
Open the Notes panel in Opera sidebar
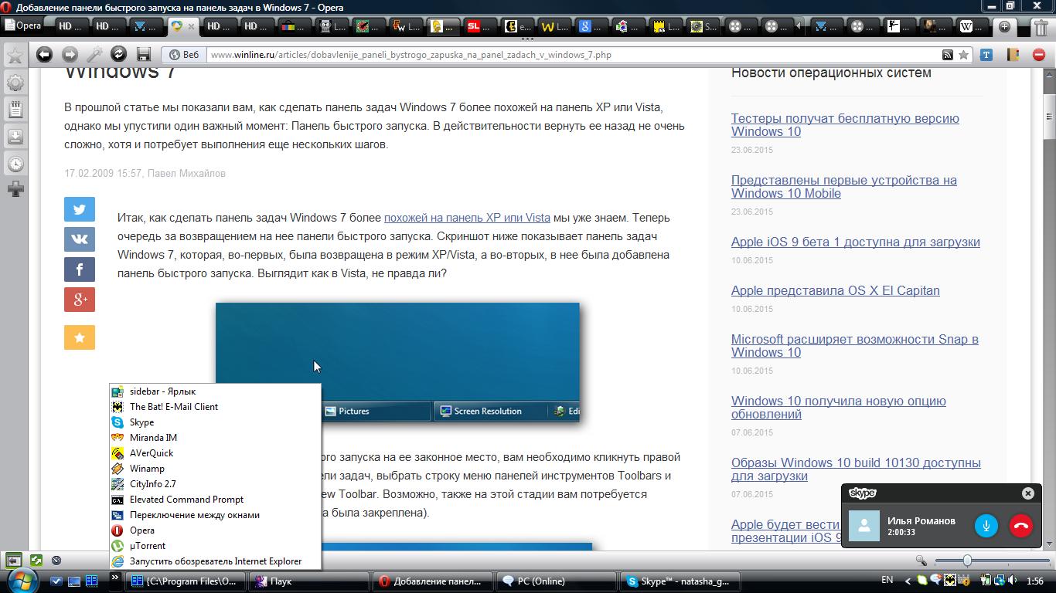[15, 110]
